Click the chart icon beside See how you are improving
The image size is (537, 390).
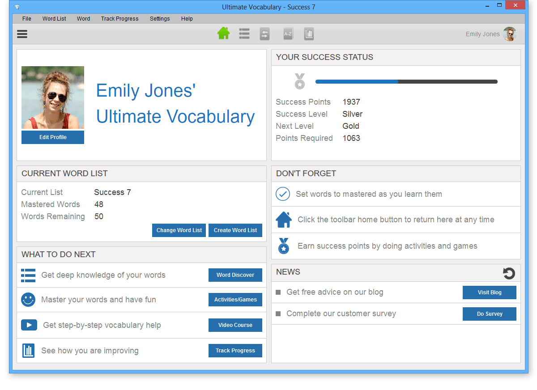coord(28,351)
